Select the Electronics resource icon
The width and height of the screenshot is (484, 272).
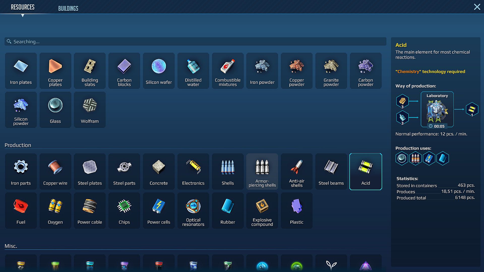(193, 172)
